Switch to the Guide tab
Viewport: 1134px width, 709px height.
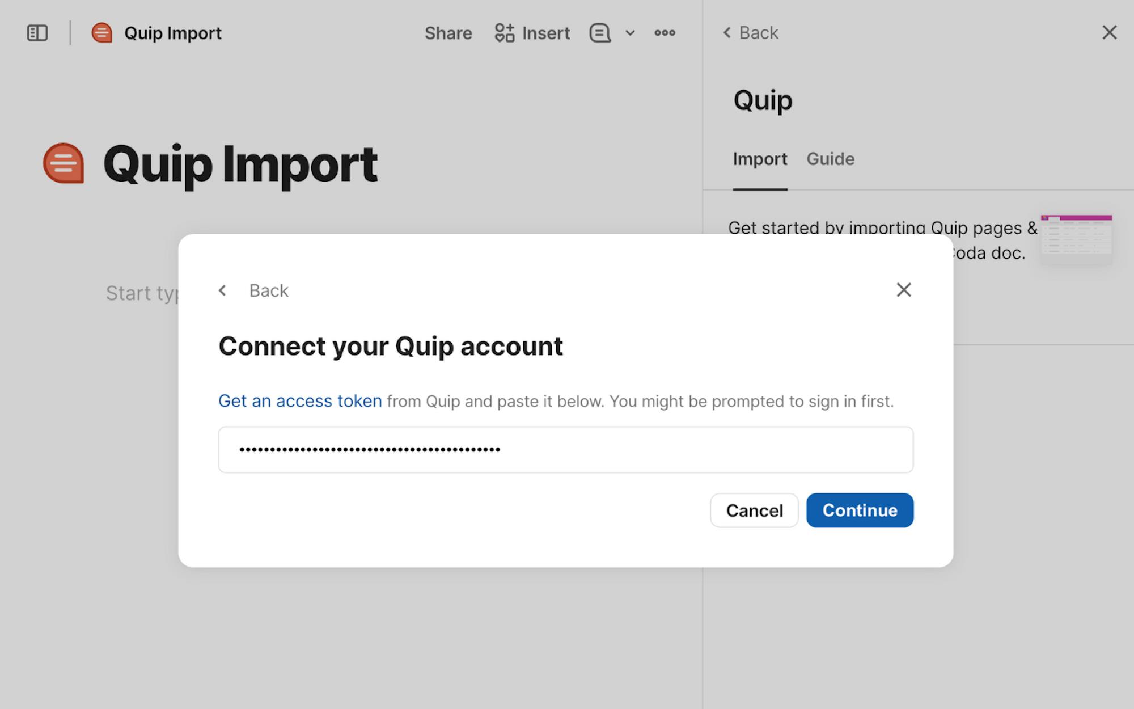pyautogui.click(x=830, y=159)
